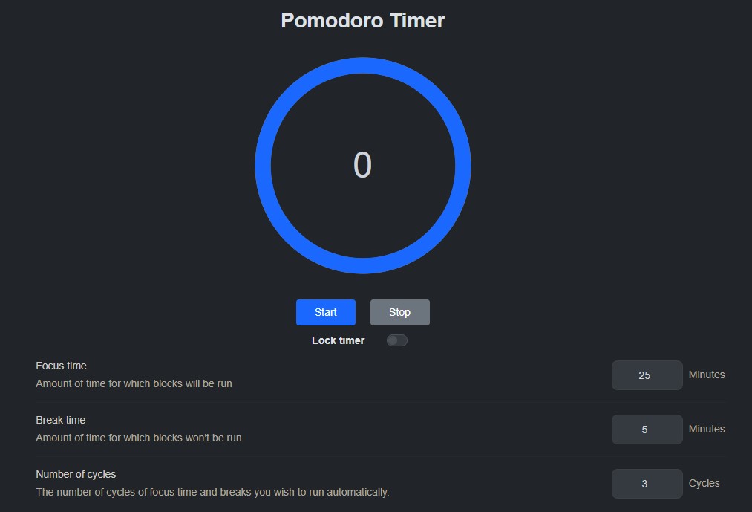Focus the Number of cycles input box
752x512 pixels.
click(x=647, y=484)
